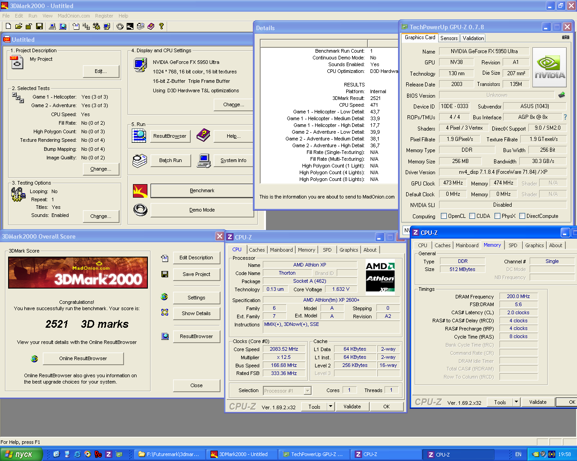Click the GPU-Z quick launch icon

tap(119, 454)
